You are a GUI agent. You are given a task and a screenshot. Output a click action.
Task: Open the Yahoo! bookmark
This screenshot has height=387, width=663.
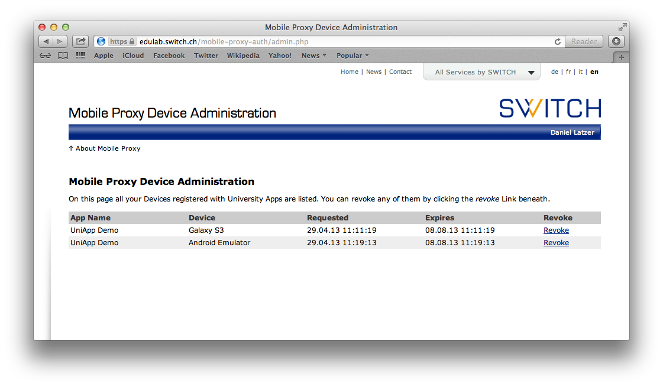(280, 56)
